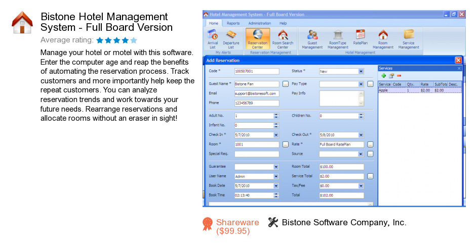
Task: Expand the Guarantee dropdown
Action: 276,167
